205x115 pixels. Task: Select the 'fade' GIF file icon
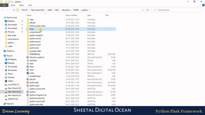click(x=28, y=64)
